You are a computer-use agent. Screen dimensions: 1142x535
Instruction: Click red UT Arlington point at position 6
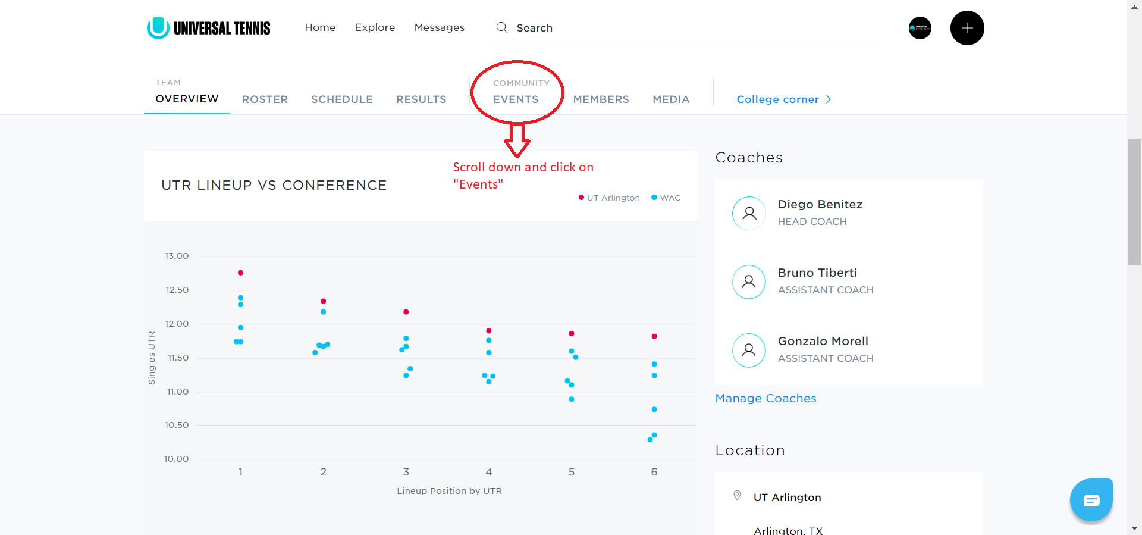(x=654, y=336)
